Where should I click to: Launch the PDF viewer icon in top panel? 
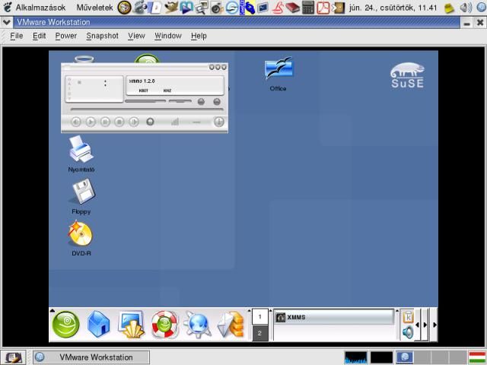323,8
